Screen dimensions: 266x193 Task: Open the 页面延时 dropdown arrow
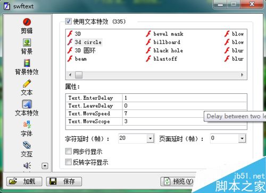[242, 138]
